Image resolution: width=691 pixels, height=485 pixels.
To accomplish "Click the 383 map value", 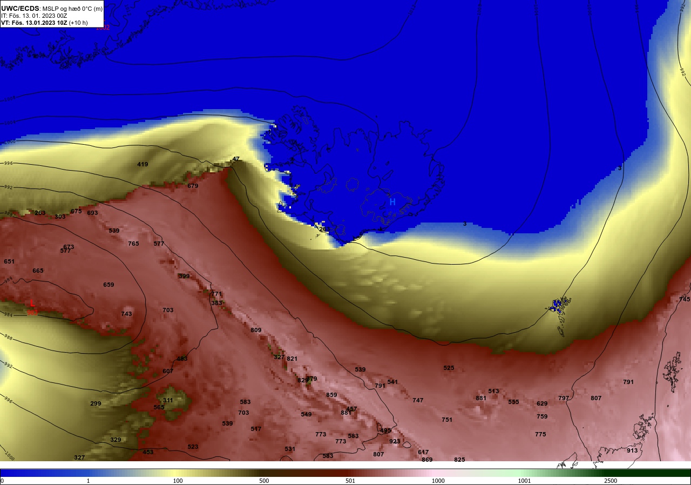I will (x=216, y=303).
